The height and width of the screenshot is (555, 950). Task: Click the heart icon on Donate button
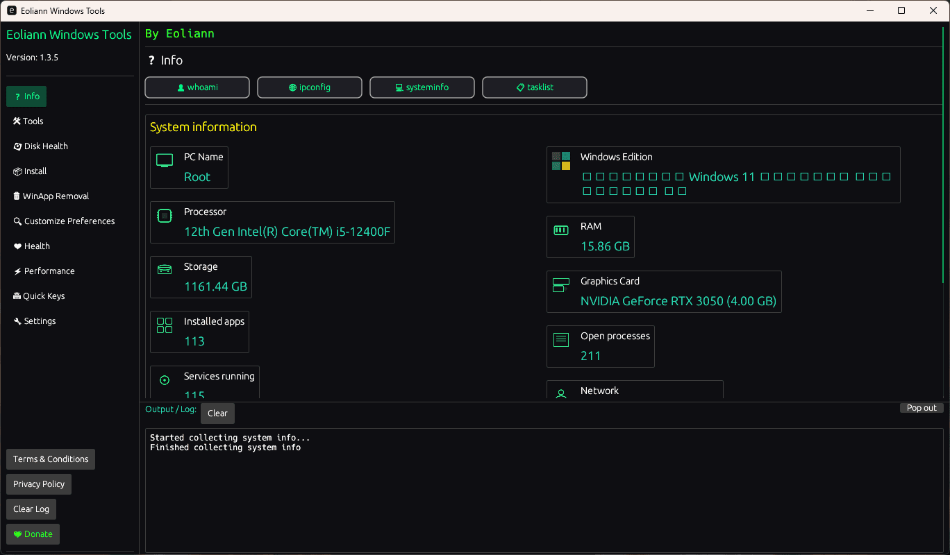point(18,534)
